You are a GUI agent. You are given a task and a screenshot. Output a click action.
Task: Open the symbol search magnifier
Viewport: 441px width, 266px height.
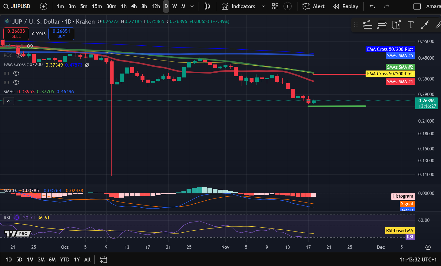(x=6, y=6)
